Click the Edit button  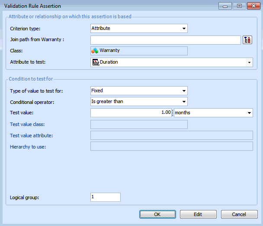(x=198, y=214)
